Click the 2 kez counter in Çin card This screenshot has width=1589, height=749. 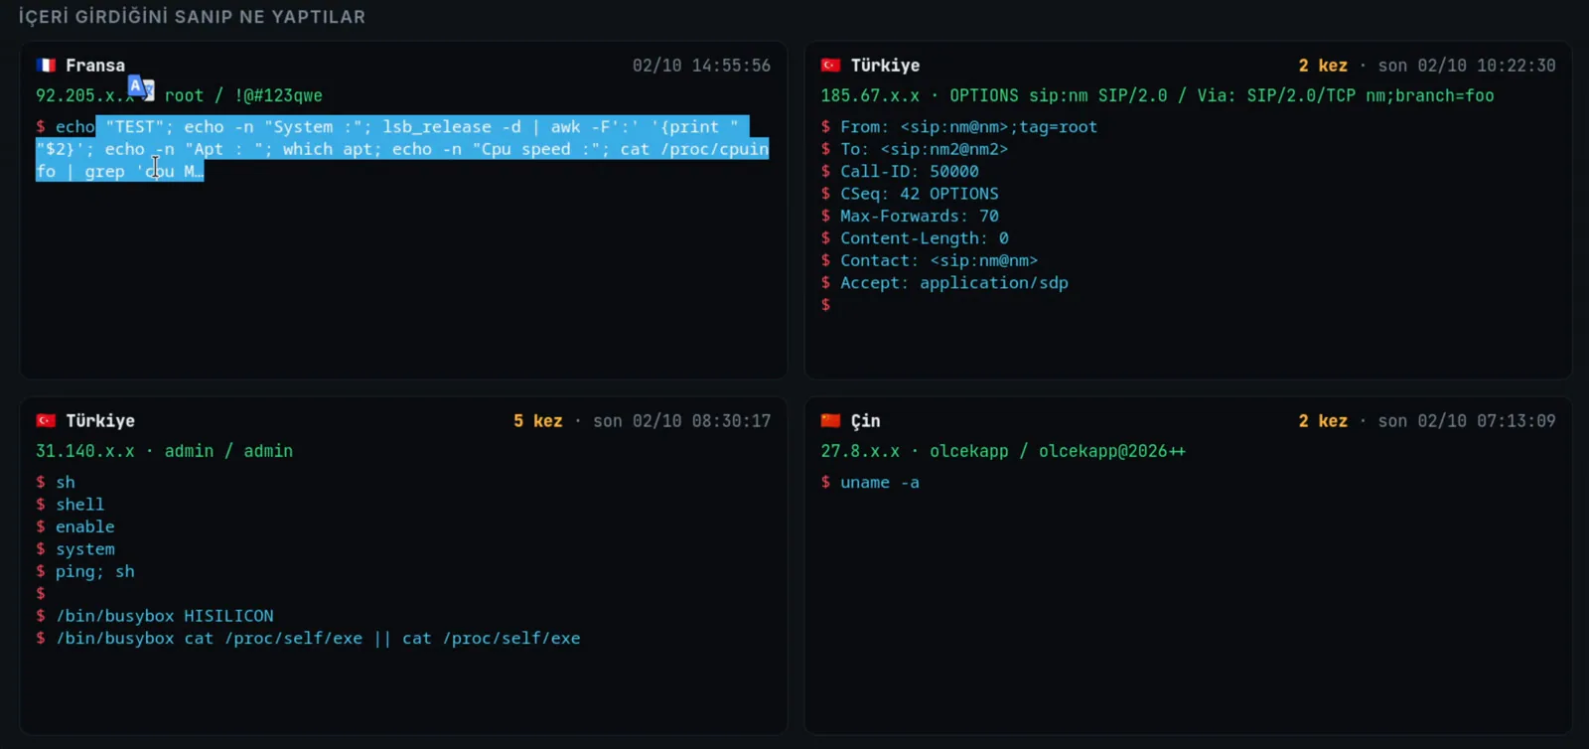click(x=1323, y=421)
